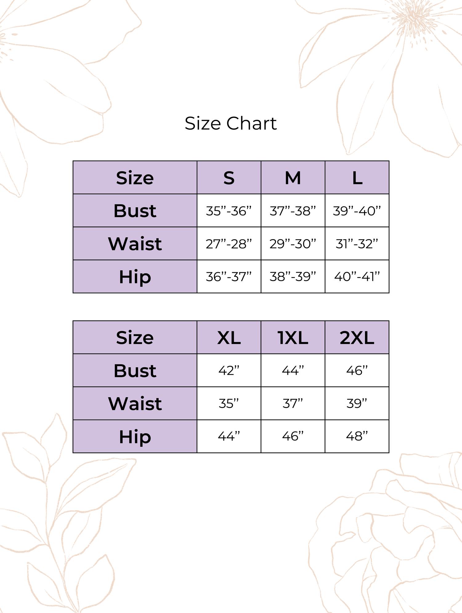The height and width of the screenshot is (613, 462).
Task: Click the Size header in the bottom table
Action: click(x=135, y=338)
